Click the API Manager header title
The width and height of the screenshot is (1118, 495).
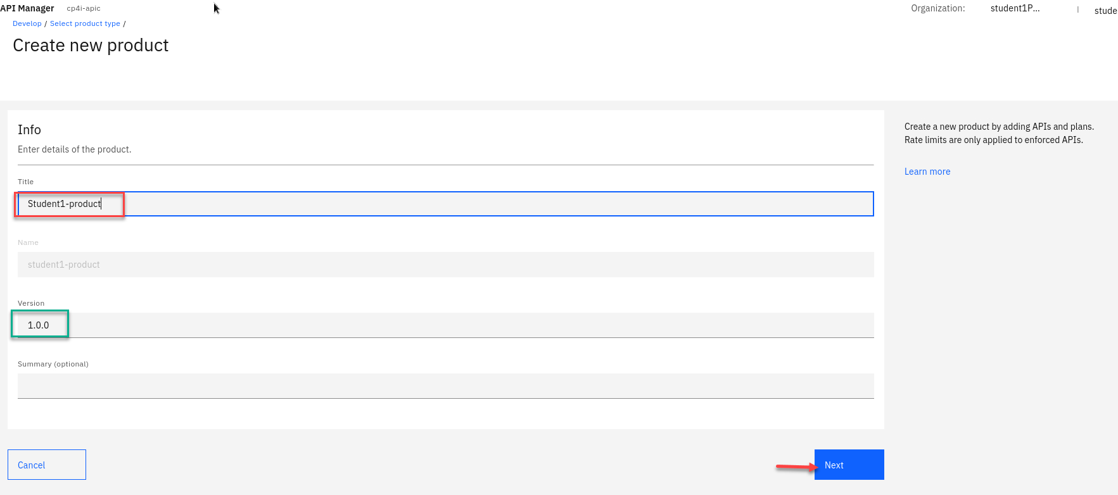tap(27, 8)
